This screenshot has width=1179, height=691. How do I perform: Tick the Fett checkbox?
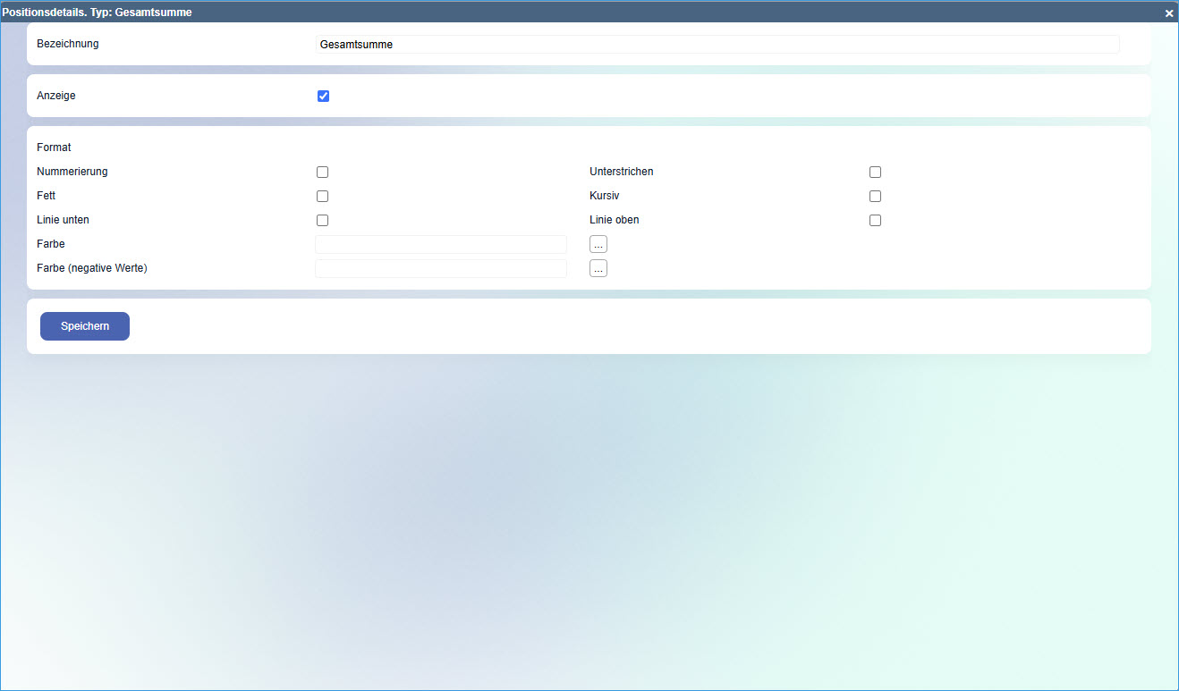click(323, 196)
